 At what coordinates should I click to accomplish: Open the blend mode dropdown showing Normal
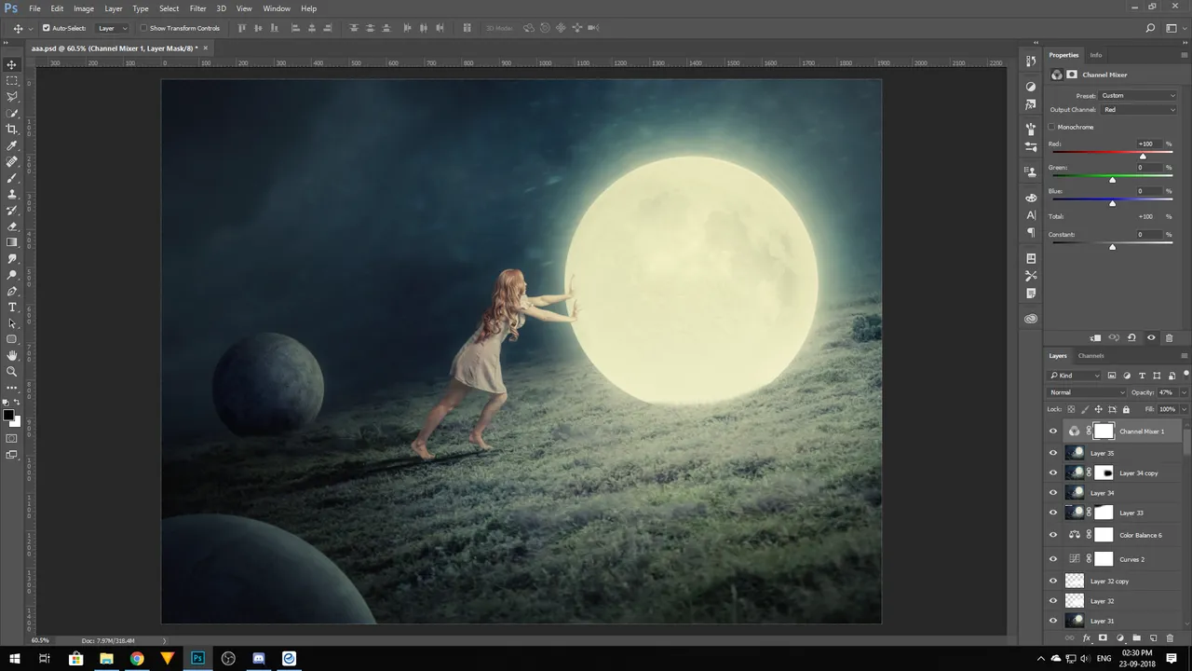(x=1087, y=392)
